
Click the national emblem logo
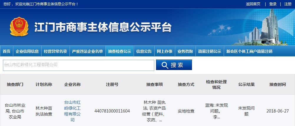click(19, 27)
